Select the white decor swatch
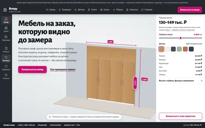 click(x=167, y=49)
